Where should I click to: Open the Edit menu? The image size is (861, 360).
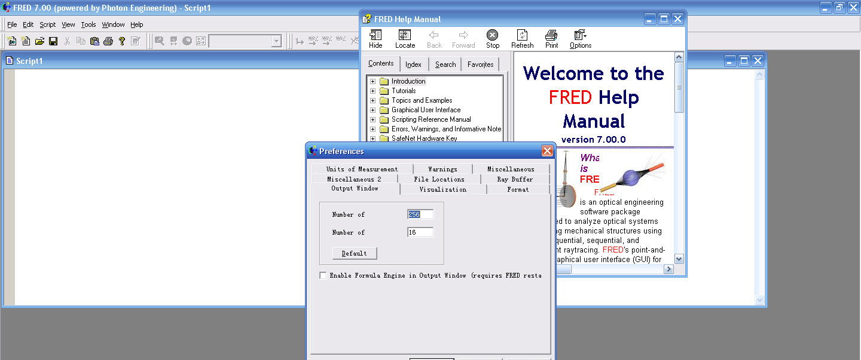click(28, 24)
